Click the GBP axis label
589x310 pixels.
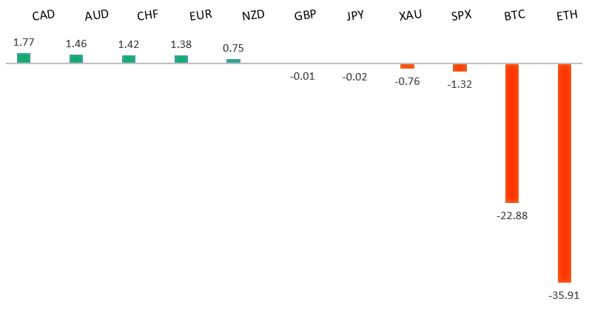(x=305, y=15)
